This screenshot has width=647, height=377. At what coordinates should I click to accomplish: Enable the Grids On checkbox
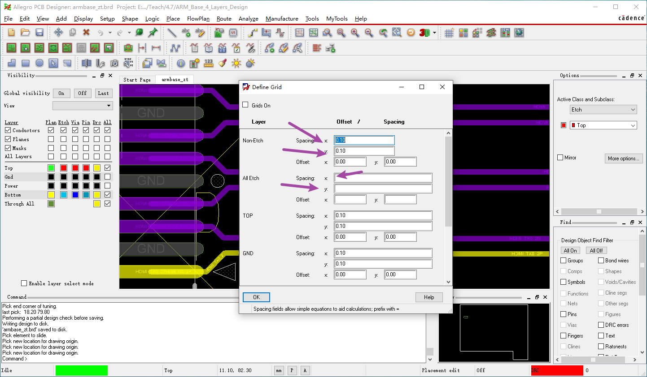245,105
